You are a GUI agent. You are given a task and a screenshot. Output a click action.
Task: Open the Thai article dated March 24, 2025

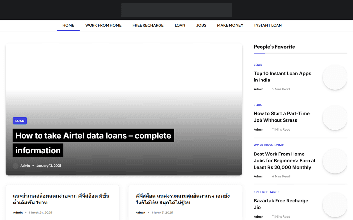61,199
